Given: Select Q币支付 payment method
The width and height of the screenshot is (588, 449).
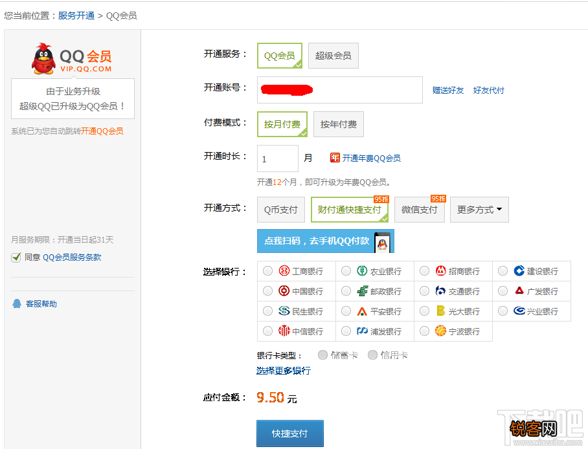Looking at the screenshot, I should point(281,210).
